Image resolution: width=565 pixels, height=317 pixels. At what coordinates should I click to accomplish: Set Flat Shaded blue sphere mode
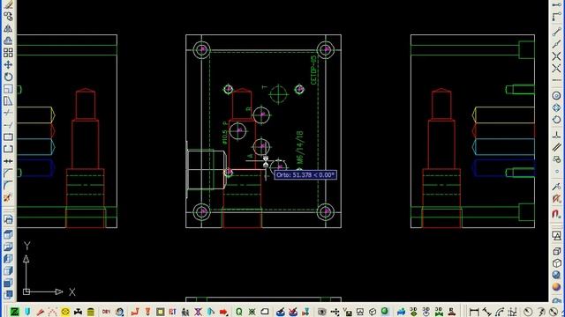click(557, 276)
